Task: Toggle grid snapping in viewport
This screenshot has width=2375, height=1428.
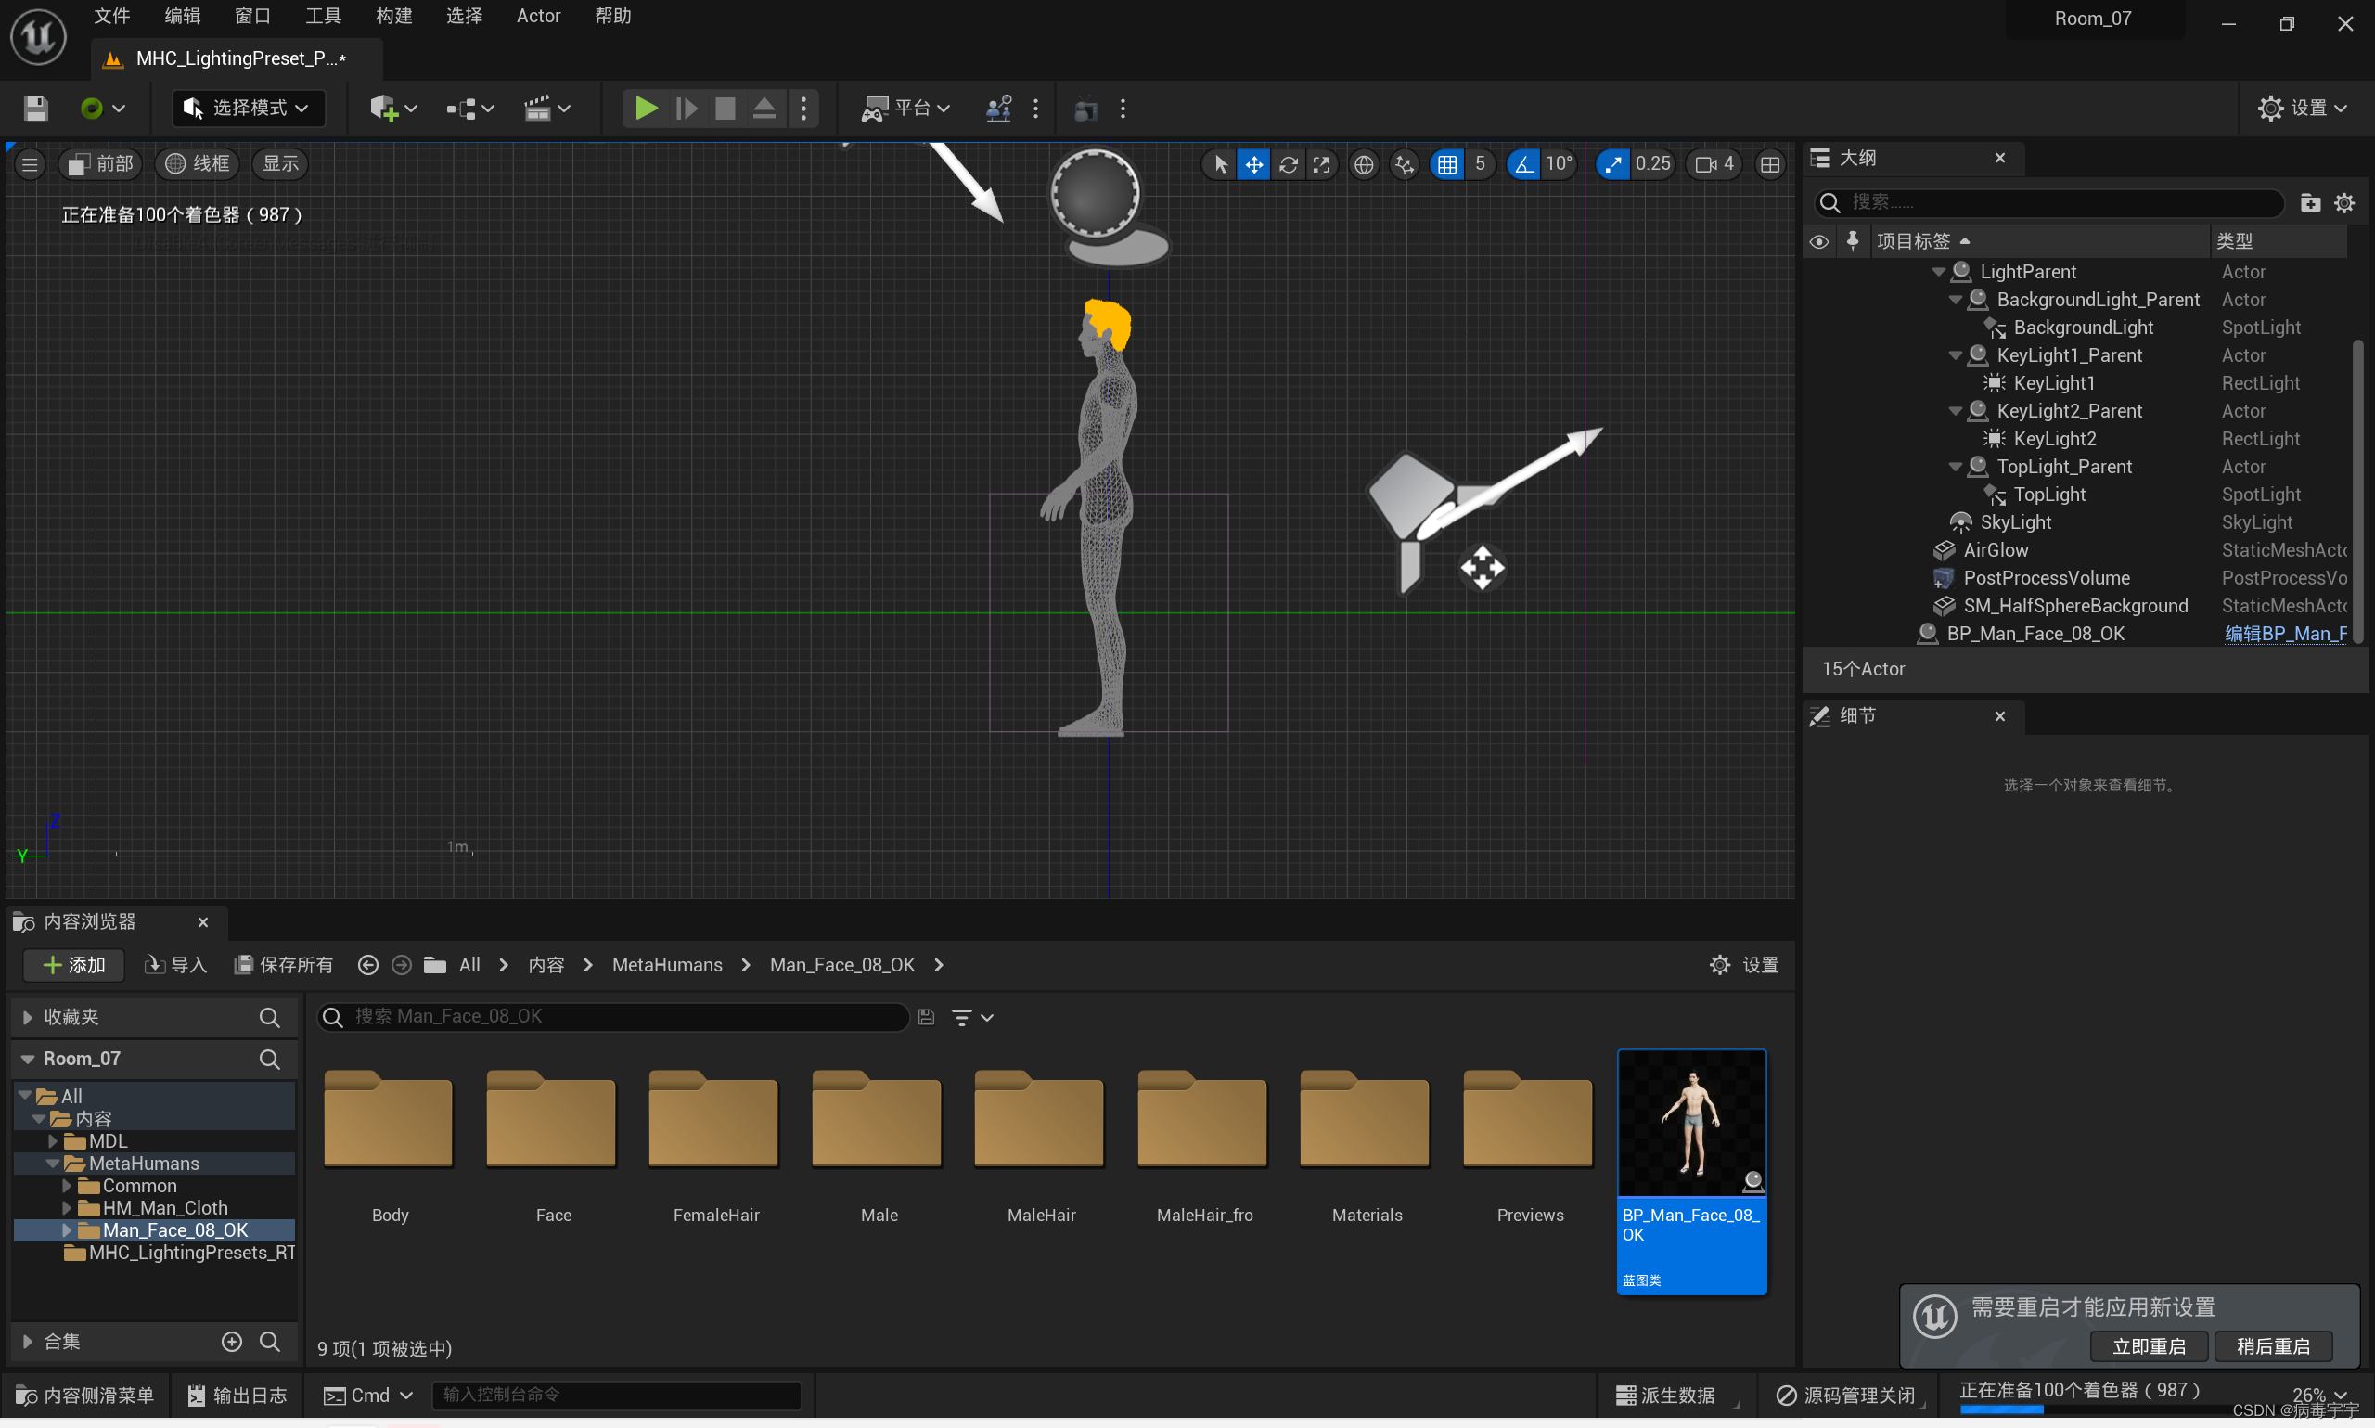Action: [1446, 164]
